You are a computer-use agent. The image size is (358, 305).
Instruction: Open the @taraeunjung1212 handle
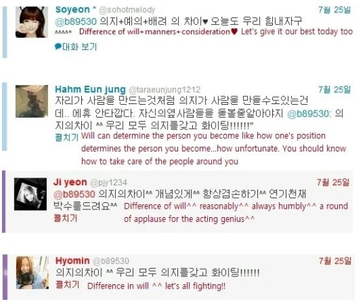pyautogui.click(x=164, y=90)
